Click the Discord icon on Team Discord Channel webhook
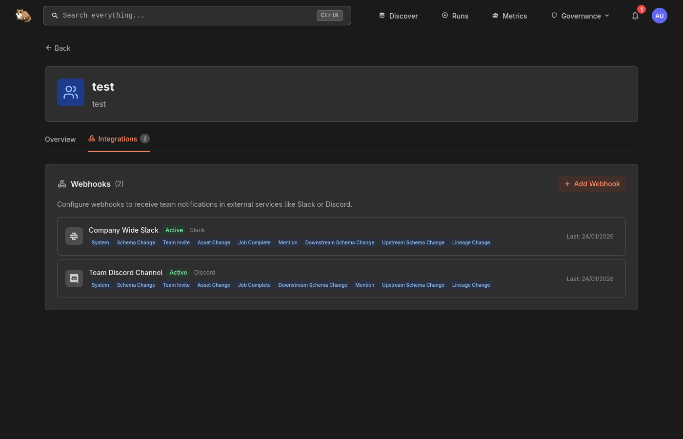This screenshot has width=683, height=439. click(x=74, y=279)
